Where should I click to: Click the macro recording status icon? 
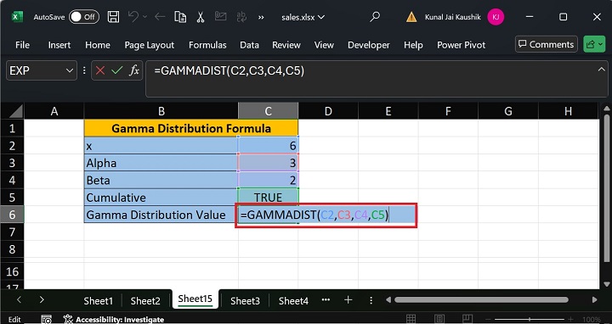coord(47,319)
